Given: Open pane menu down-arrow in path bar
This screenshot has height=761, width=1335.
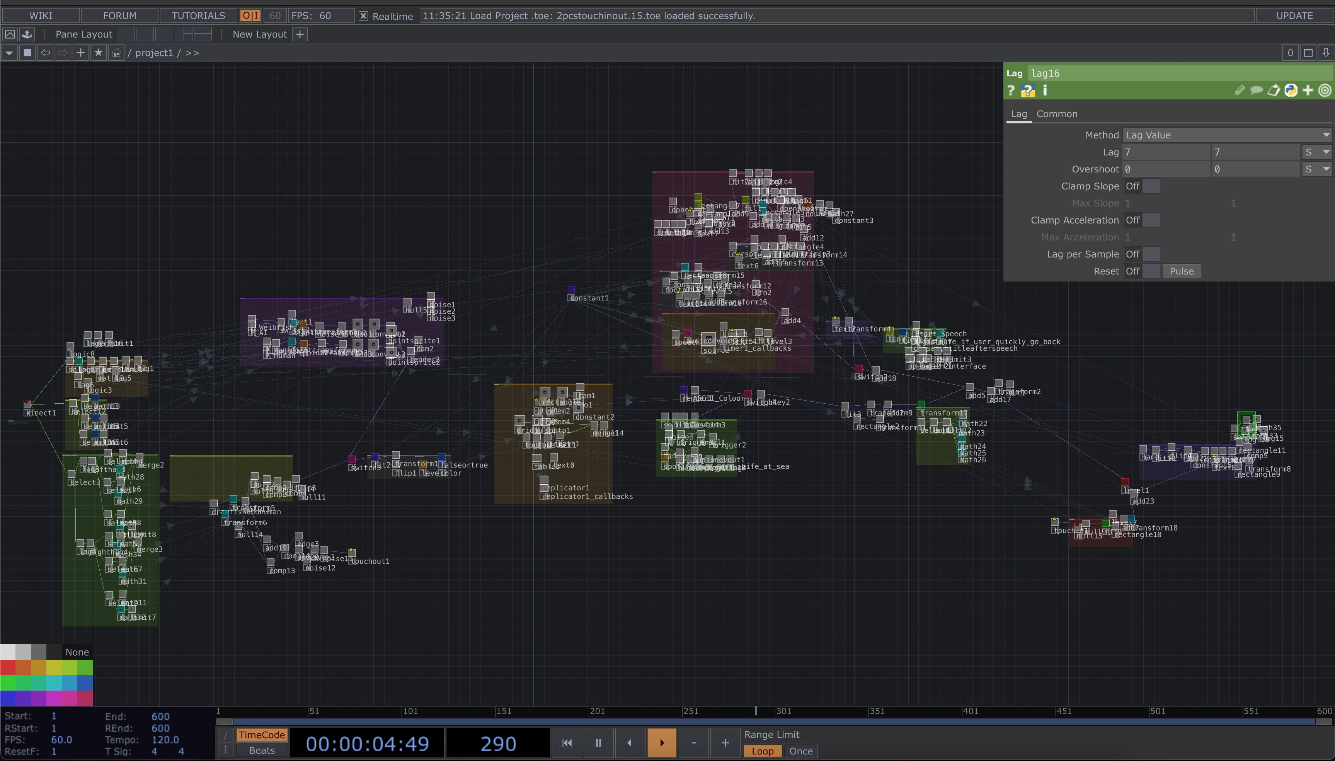Looking at the screenshot, I should click(x=9, y=53).
